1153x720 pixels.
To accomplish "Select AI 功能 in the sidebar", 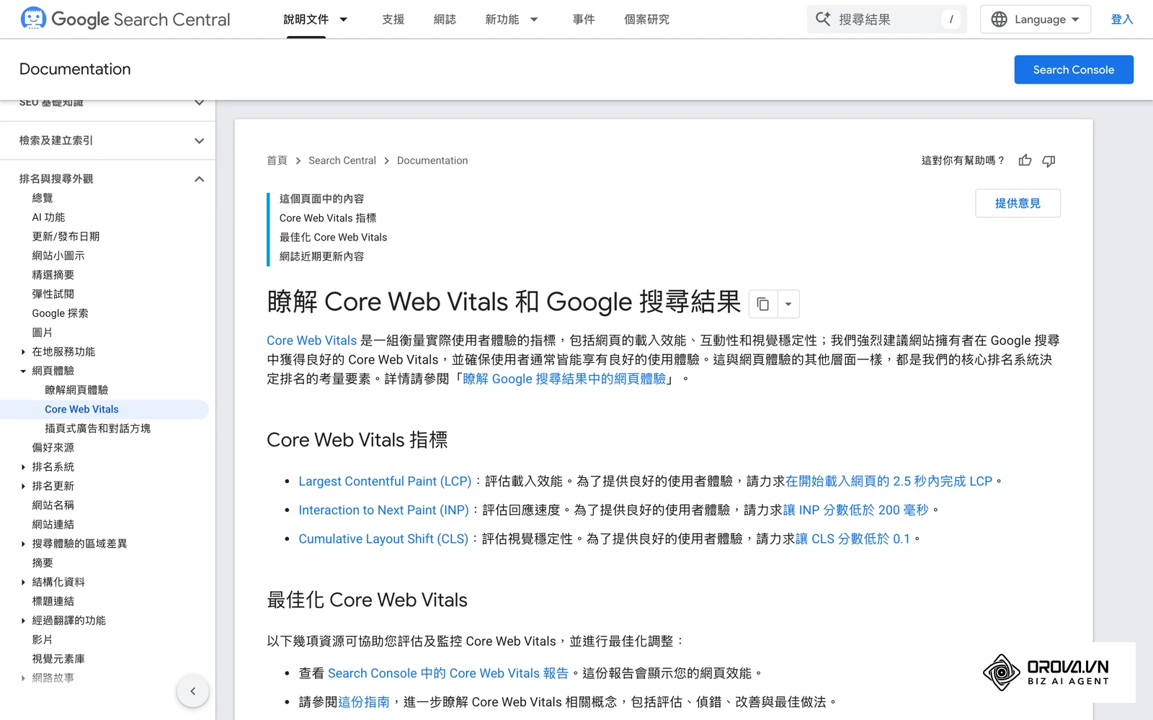I will pos(48,217).
